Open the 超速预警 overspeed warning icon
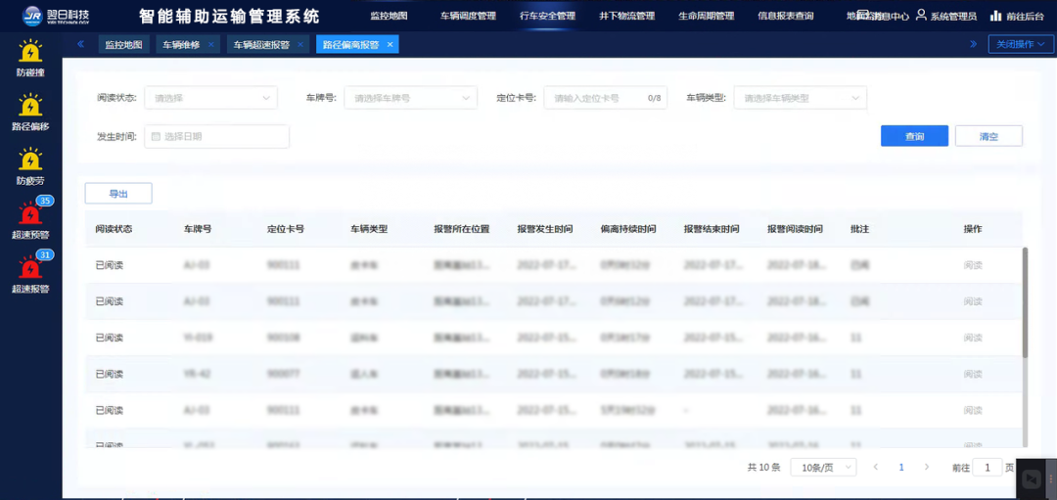The image size is (1057, 500). pos(30,214)
